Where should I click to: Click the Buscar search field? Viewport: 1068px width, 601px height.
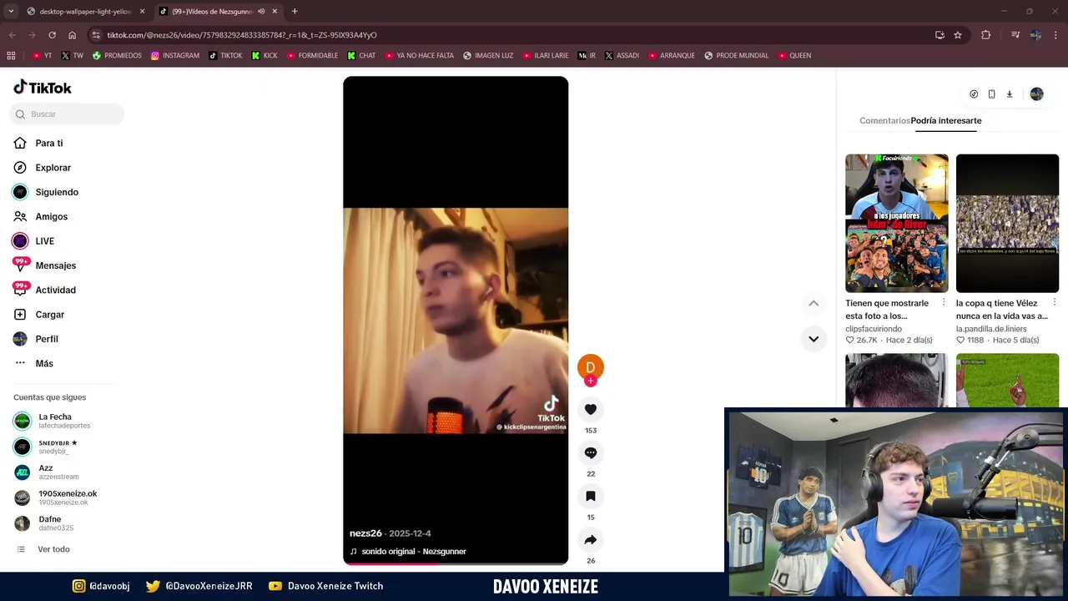[67, 114]
